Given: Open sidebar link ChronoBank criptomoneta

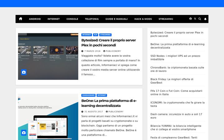Looking at the screenshot, I should click(177, 69).
